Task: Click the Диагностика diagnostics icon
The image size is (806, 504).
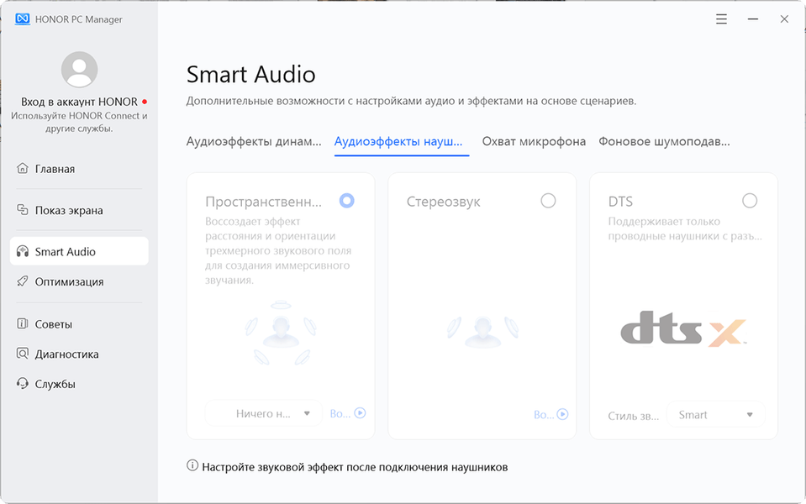Action: pos(22,354)
